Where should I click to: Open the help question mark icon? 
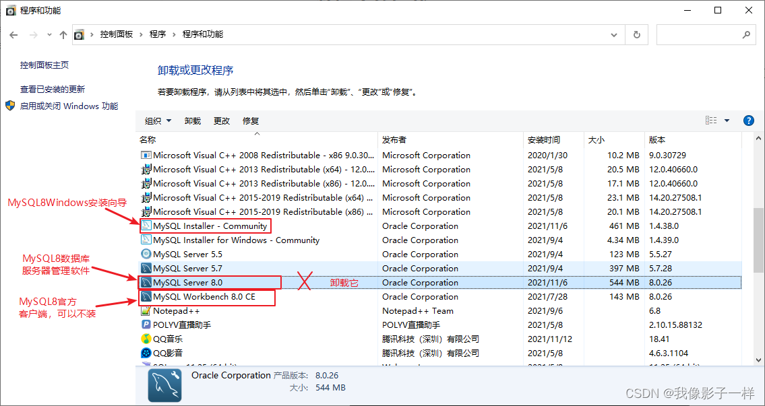tap(748, 121)
